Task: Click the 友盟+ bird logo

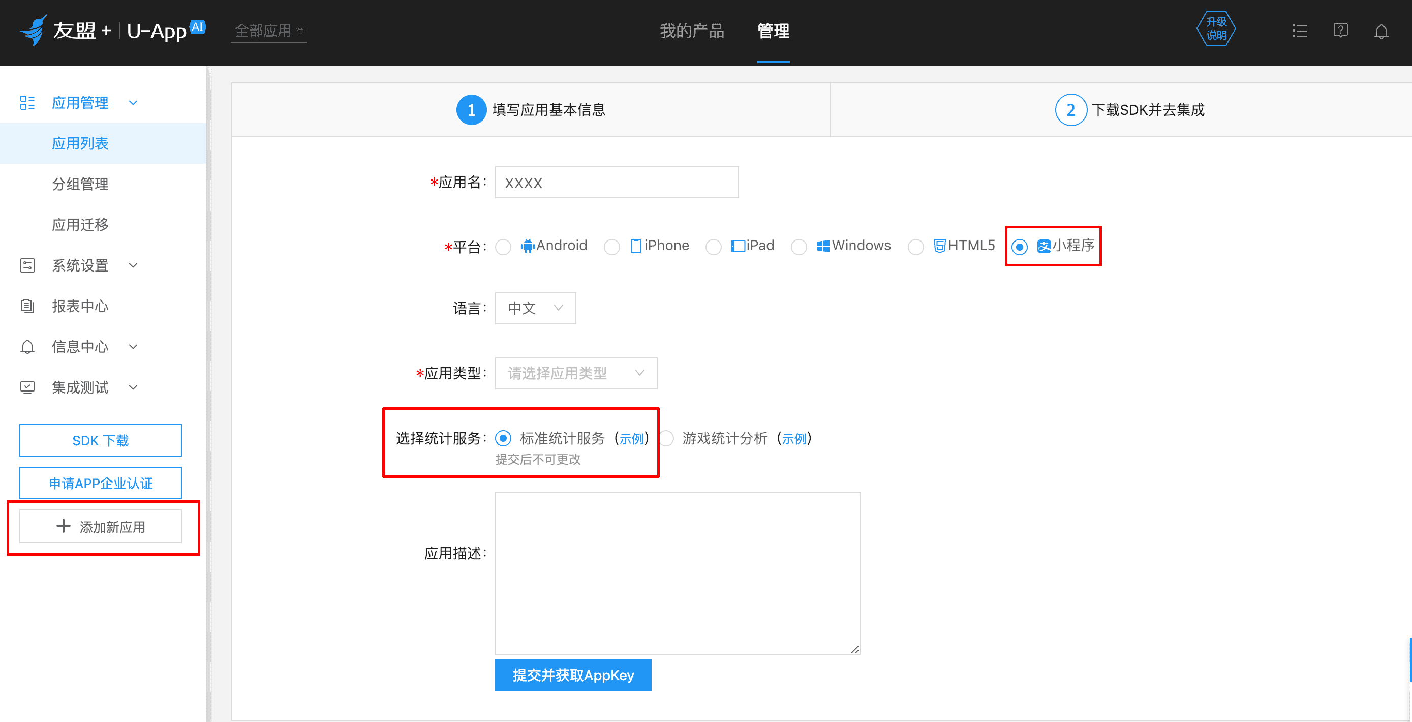Action: pos(34,30)
